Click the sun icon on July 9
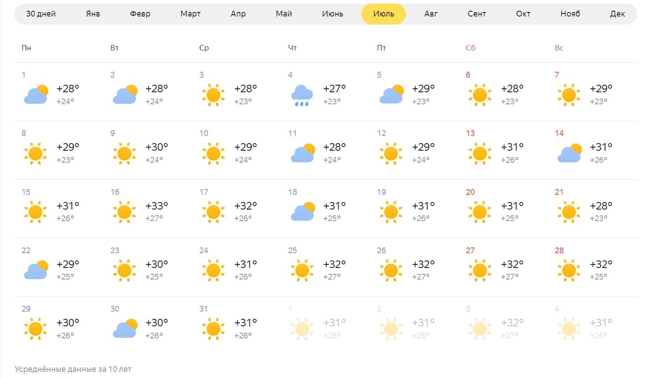Screen dimensions: 650x379 [124, 153]
